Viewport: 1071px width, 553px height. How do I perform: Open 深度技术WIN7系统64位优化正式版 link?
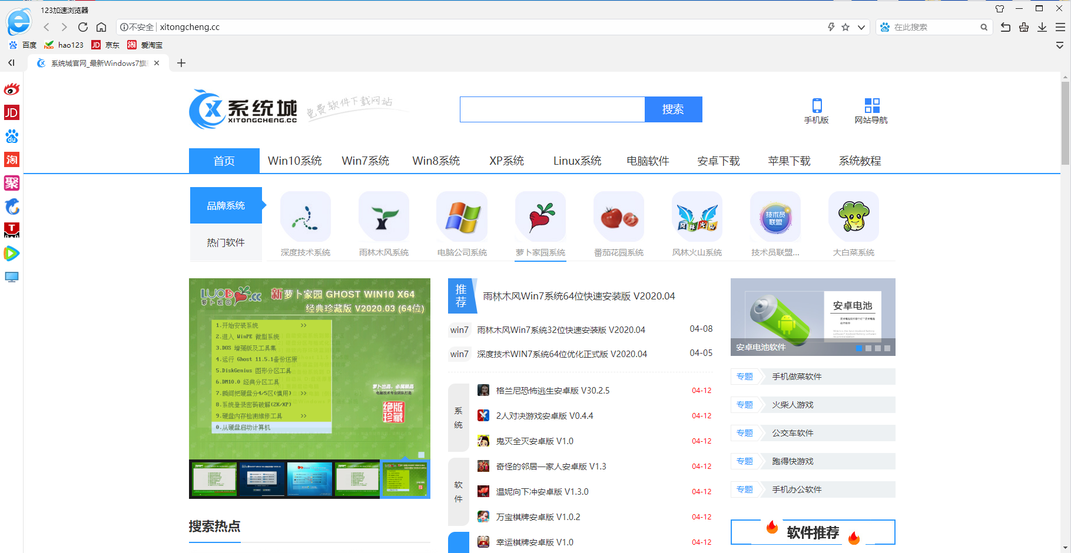(x=562, y=354)
